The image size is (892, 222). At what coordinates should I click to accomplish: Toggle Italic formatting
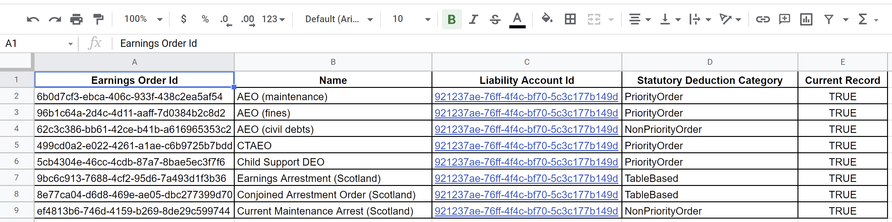pyautogui.click(x=473, y=19)
